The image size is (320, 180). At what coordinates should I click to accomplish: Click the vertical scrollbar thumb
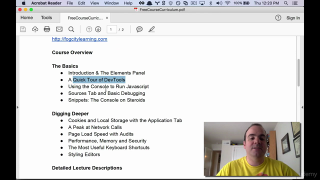click(x=298, y=72)
